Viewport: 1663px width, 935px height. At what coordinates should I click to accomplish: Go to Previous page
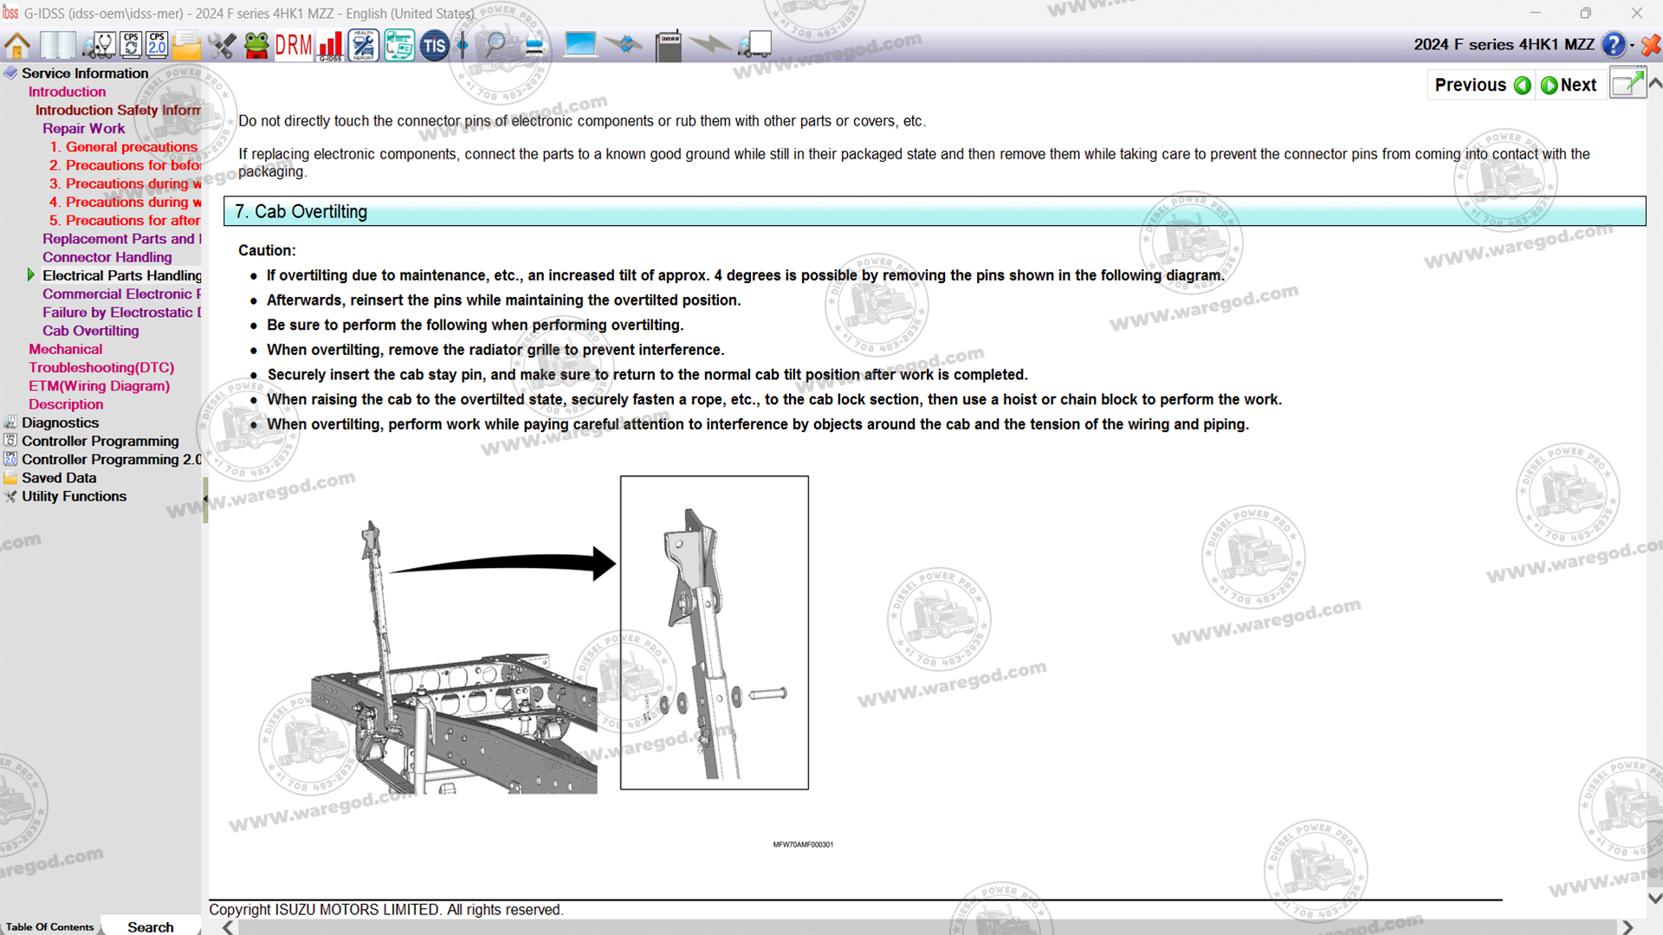coord(1482,85)
